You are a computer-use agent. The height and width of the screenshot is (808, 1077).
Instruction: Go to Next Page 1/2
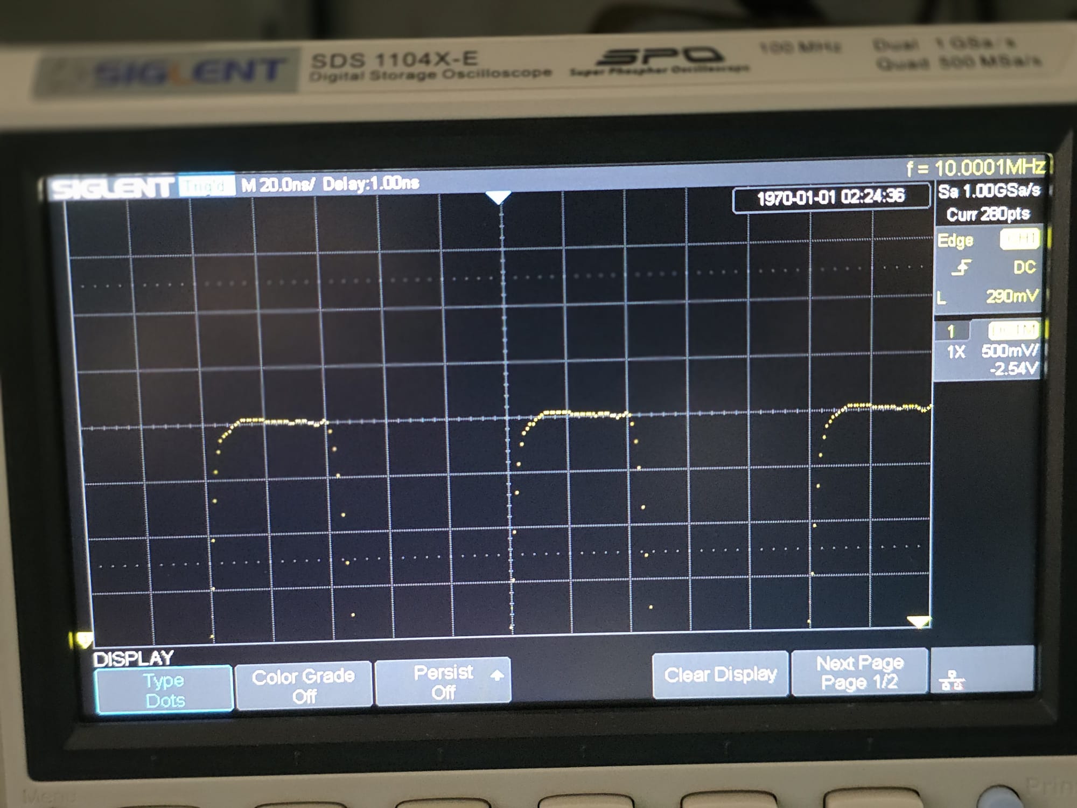pyautogui.click(x=859, y=672)
